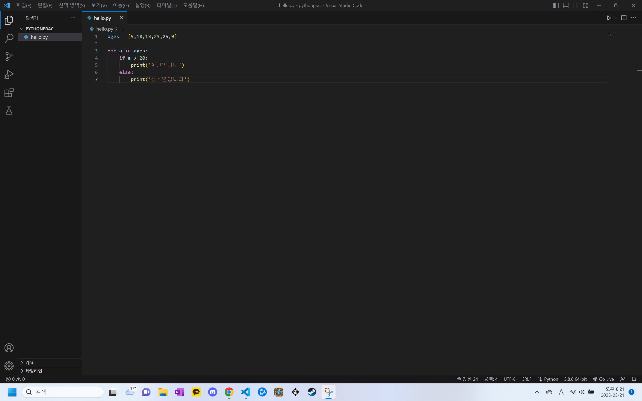This screenshot has width=642, height=401.
Task: Open Explorer views and more actions
Action: [73, 18]
